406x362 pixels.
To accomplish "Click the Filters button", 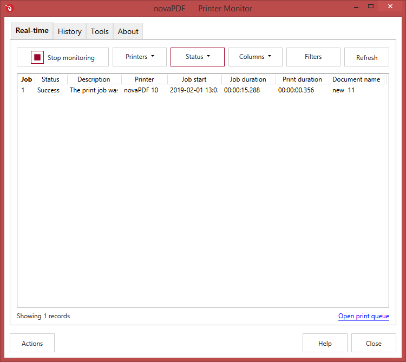I will tap(313, 57).
